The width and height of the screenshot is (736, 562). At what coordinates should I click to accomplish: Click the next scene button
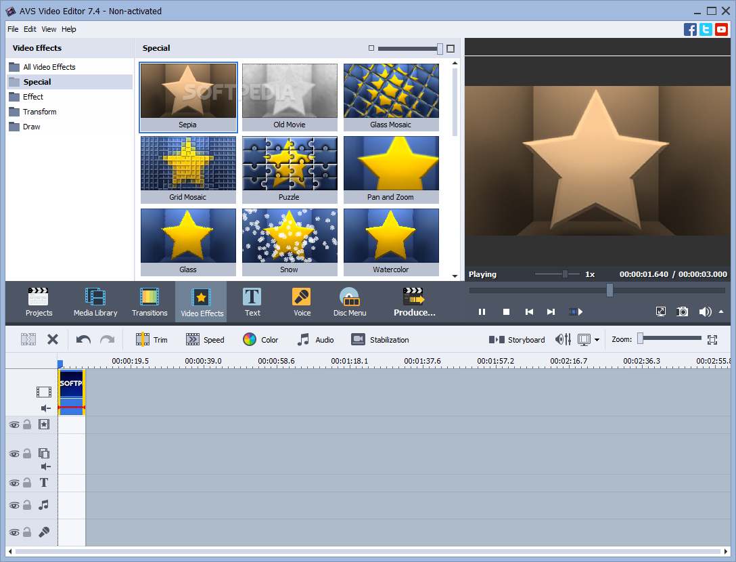[x=576, y=312]
